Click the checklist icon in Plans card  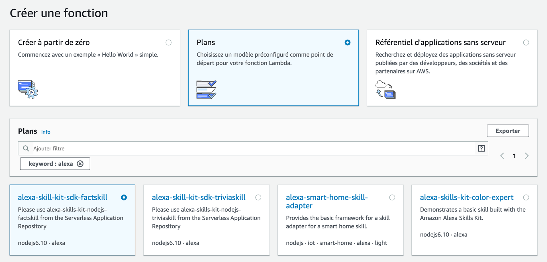pos(207,89)
